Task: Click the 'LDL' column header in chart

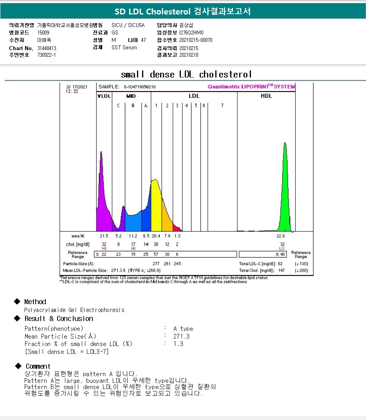Action: click(194, 96)
